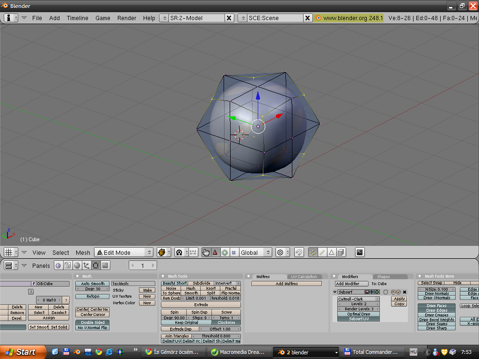Toggle Draw Faces option in Mesh Tools More
479x359 pixels.
point(435,306)
